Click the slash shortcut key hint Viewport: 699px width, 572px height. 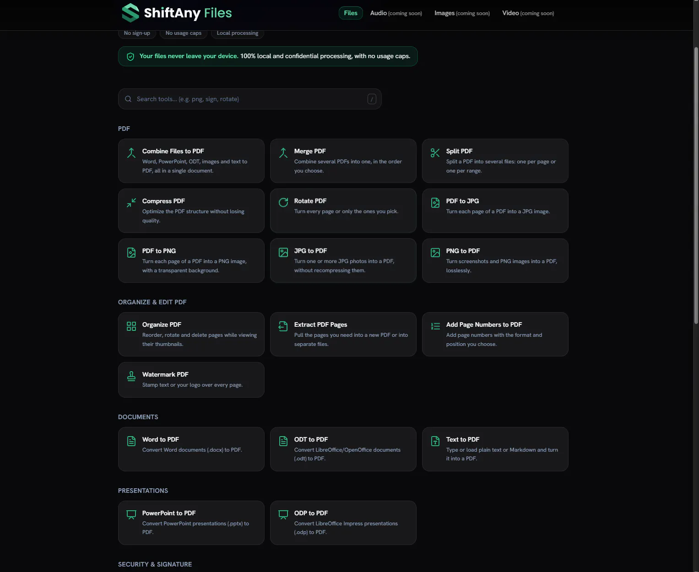(x=372, y=99)
